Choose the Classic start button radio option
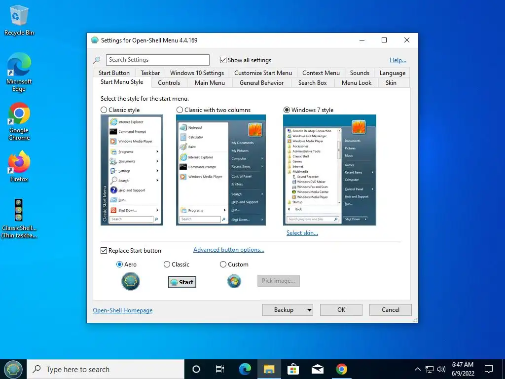The image size is (505, 379). (167, 265)
